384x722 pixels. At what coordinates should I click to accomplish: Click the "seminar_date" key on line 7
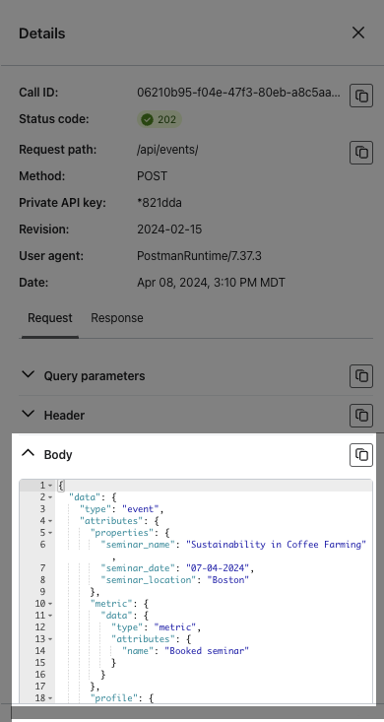[138, 568]
